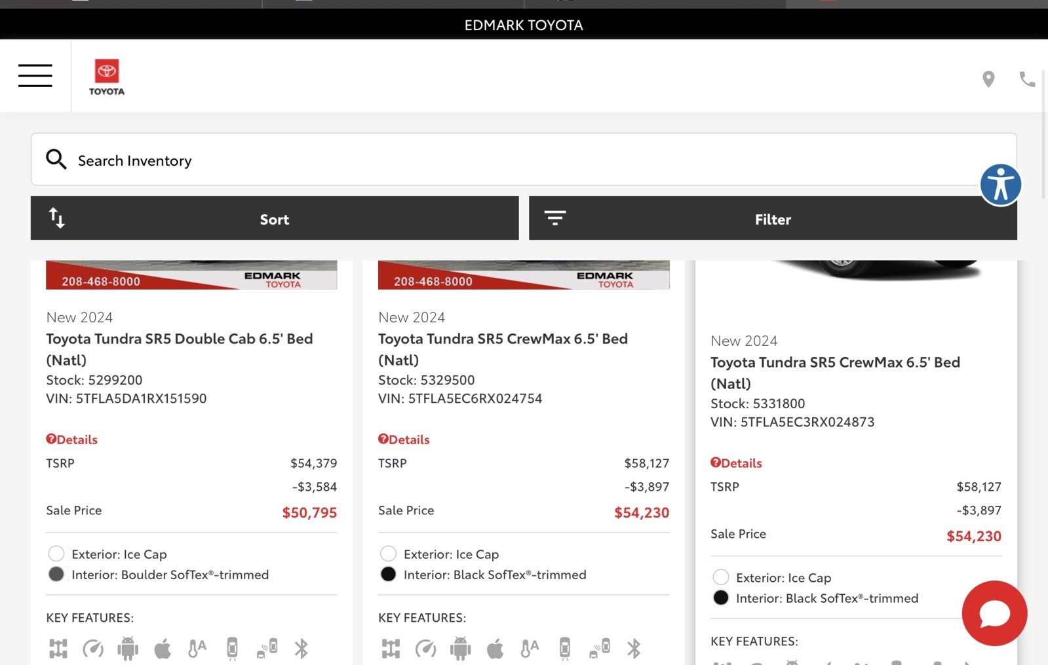This screenshot has width=1048, height=665.
Task: Open Details for stock 5329500 Tundra
Action: pos(404,440)
